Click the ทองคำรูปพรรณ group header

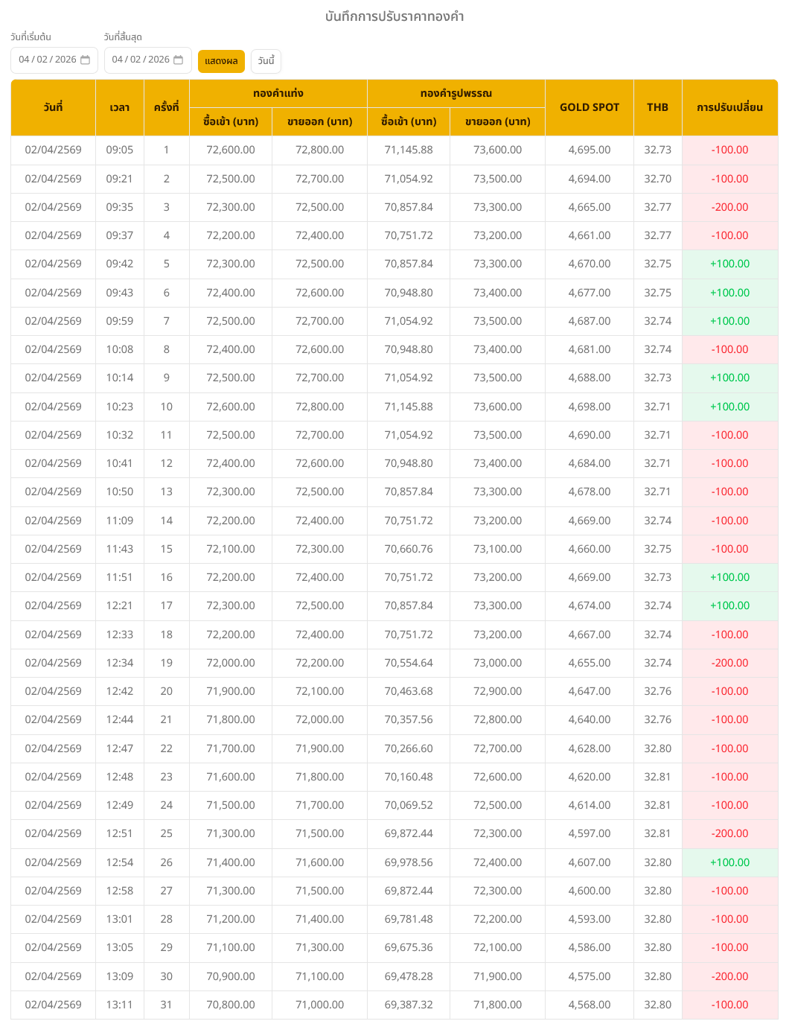pos(456,93)
